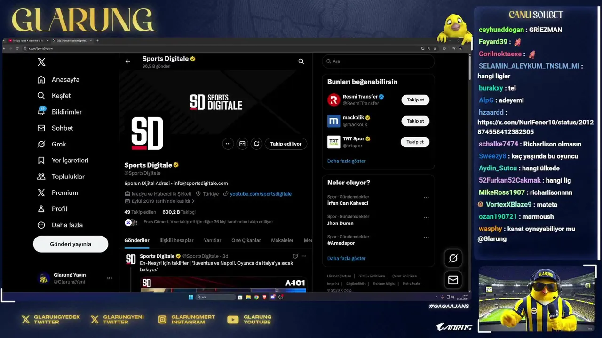This screenshot has height=338, width=602.
Task: Open options for #Amedspor trend
Action: coord(426,238)
